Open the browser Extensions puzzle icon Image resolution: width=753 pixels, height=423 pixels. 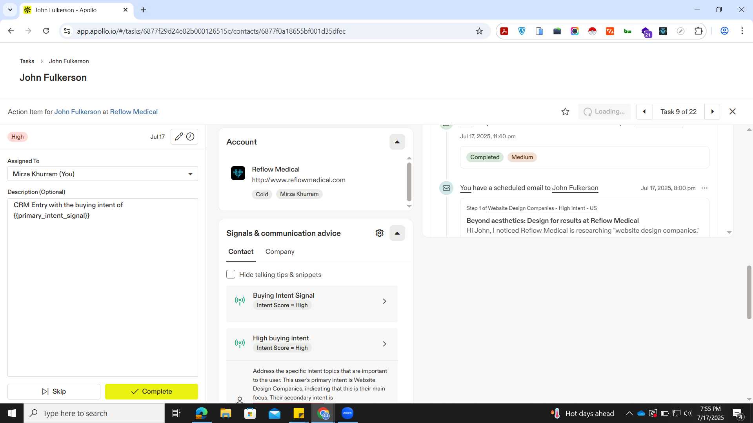coord(698,31)
